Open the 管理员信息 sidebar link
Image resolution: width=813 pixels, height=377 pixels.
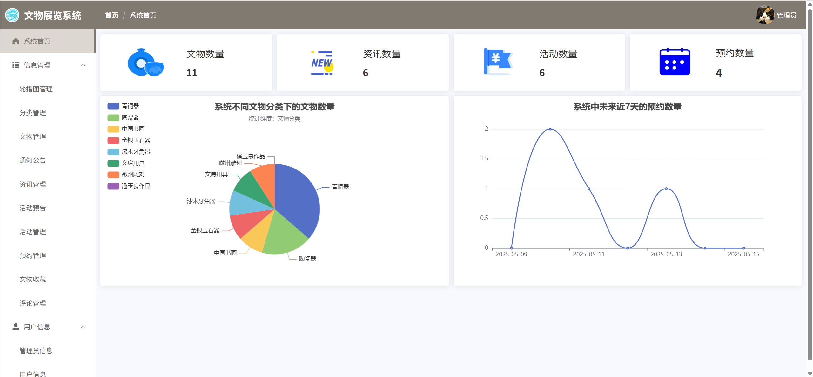36,351
